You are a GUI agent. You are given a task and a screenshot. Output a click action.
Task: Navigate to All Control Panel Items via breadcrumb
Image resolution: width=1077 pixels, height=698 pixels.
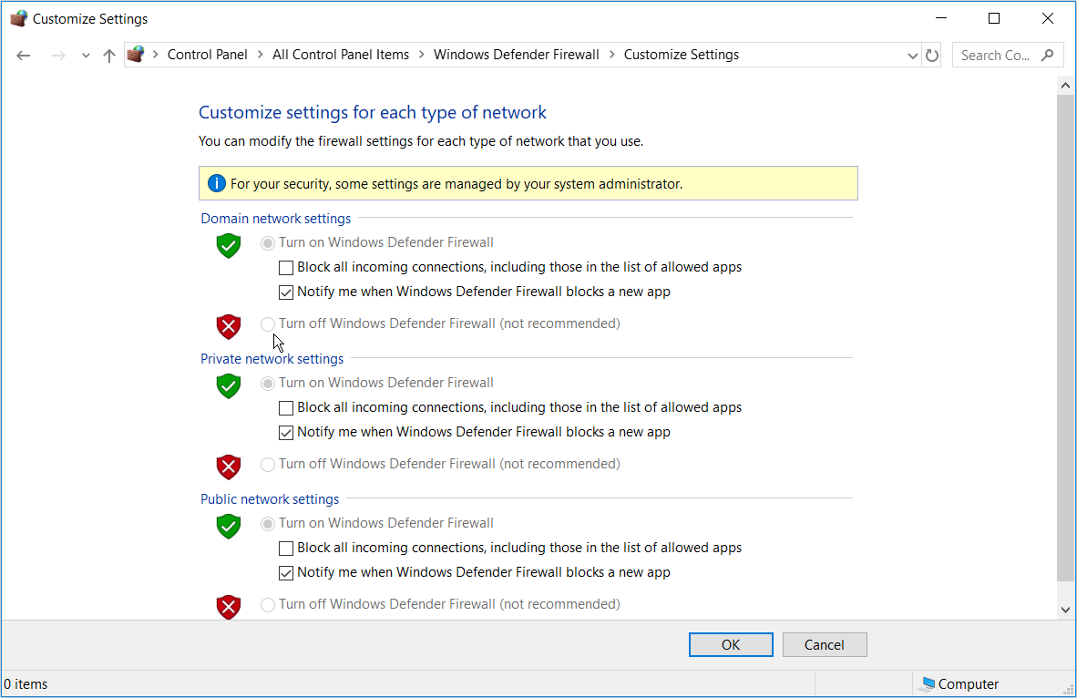341,55
